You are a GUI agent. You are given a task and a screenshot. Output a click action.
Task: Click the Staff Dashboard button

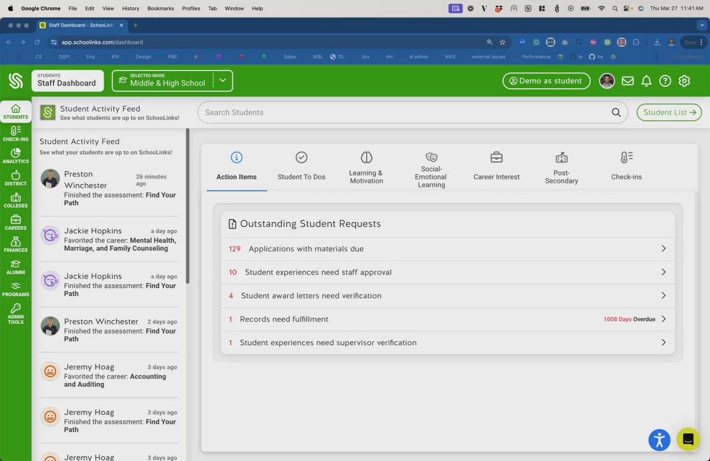point(68,80)
